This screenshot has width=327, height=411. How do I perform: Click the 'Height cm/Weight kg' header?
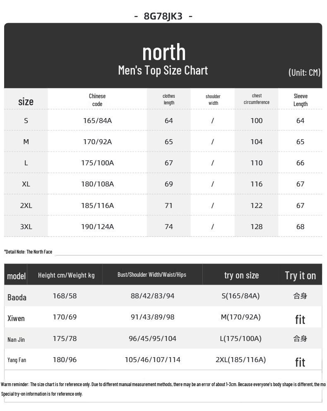click(66, 275)
